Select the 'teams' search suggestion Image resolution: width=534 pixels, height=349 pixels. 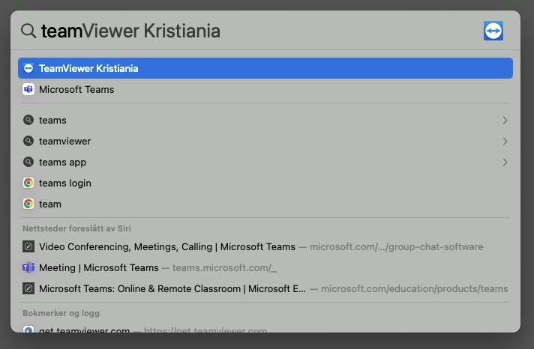click(x=265, y=120)
